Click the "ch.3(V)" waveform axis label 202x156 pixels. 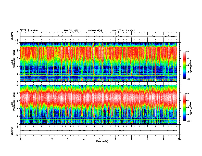(12, 131)
